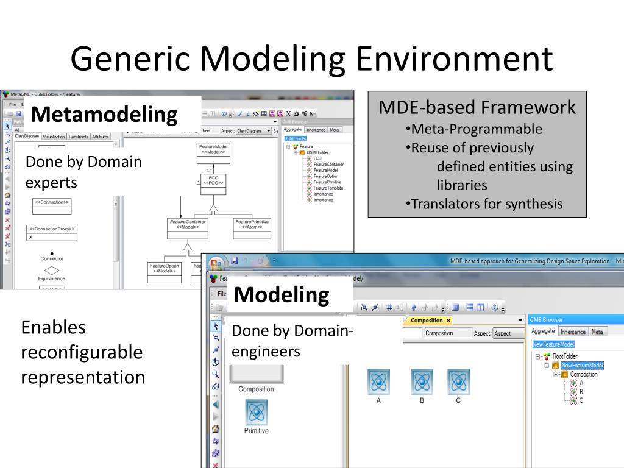Collapse the DSMLFolder node in the GME Browser
The image size is (624, 468).
pos(295,152)
